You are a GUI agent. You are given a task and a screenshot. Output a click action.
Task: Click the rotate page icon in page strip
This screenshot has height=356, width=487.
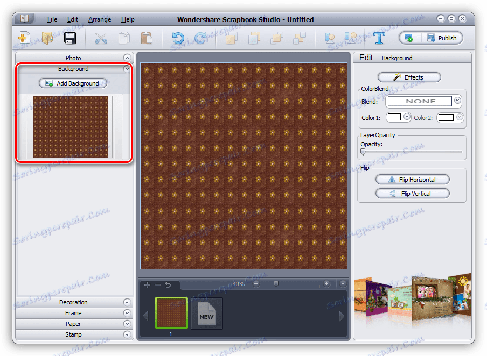coord(168,284)
